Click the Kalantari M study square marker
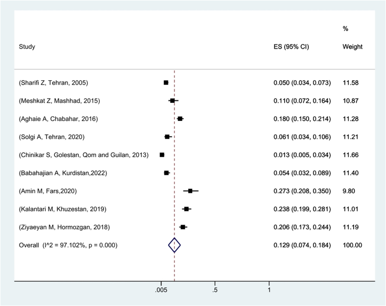This screenshot has width=386, height=306. [186, 209]
